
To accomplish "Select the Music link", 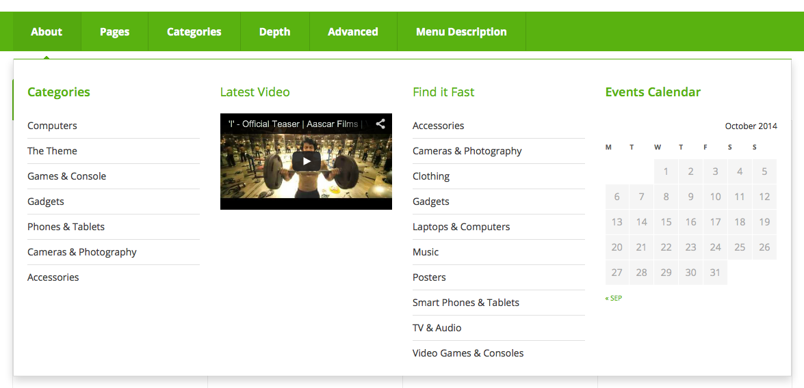I will pyautogui.click(x=426, y=252).
